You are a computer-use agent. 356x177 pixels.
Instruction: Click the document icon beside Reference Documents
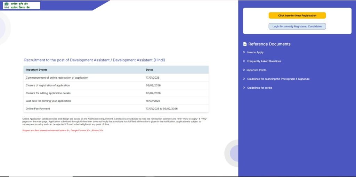(245, 44)
